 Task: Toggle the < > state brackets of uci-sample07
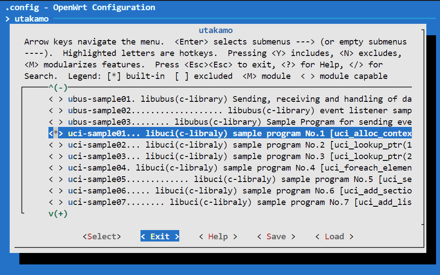pyautogui.click(x=56, y=203)
